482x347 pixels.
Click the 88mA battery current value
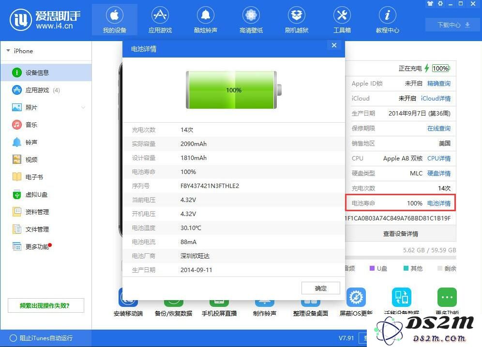(x=188, y=242)
